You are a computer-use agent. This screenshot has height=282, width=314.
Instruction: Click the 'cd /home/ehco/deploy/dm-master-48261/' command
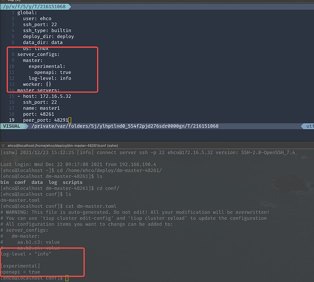pos(110,170)
